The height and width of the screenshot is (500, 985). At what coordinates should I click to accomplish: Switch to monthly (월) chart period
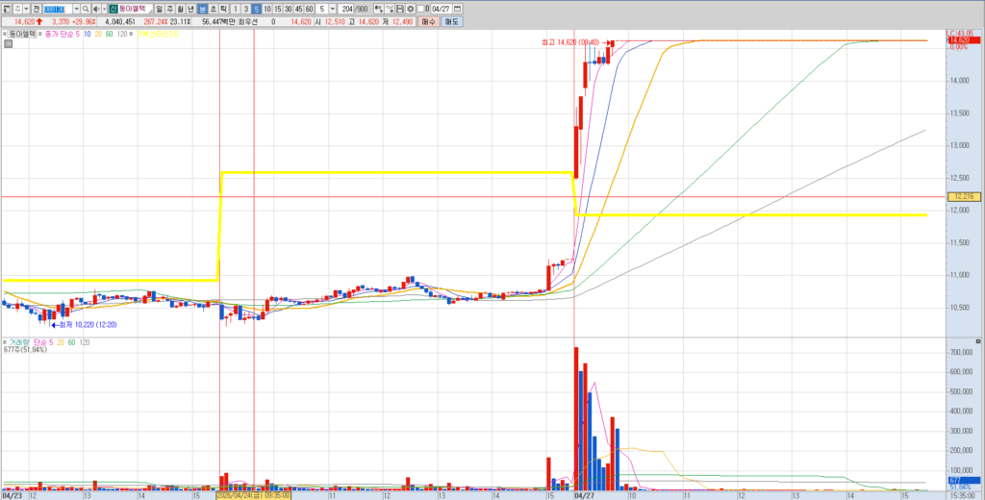(180, 9)
